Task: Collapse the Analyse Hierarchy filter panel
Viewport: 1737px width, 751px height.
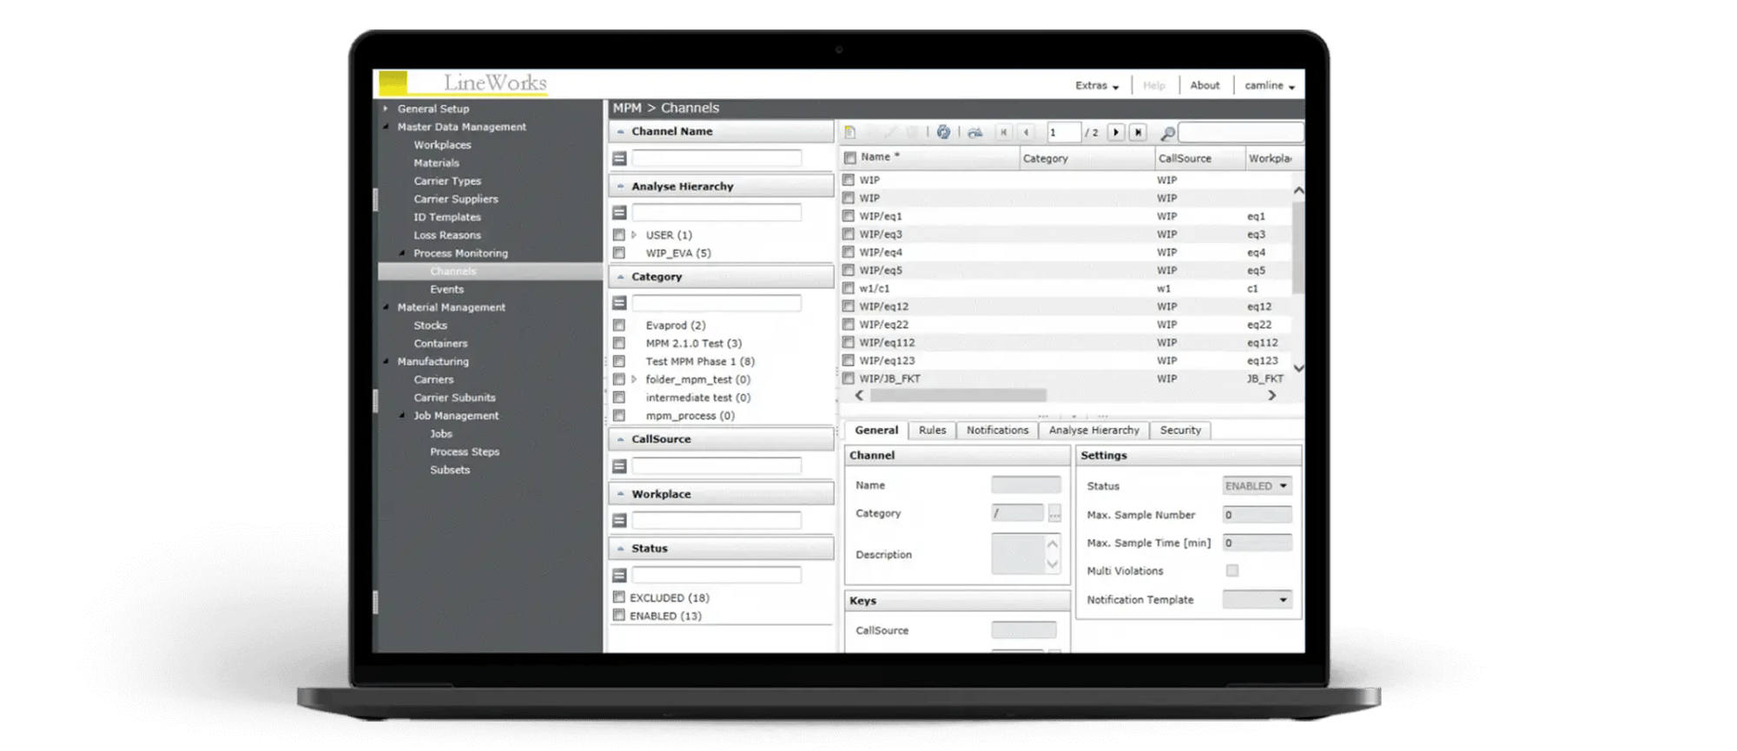Action: pyautogui.click(x=621, y=186)
